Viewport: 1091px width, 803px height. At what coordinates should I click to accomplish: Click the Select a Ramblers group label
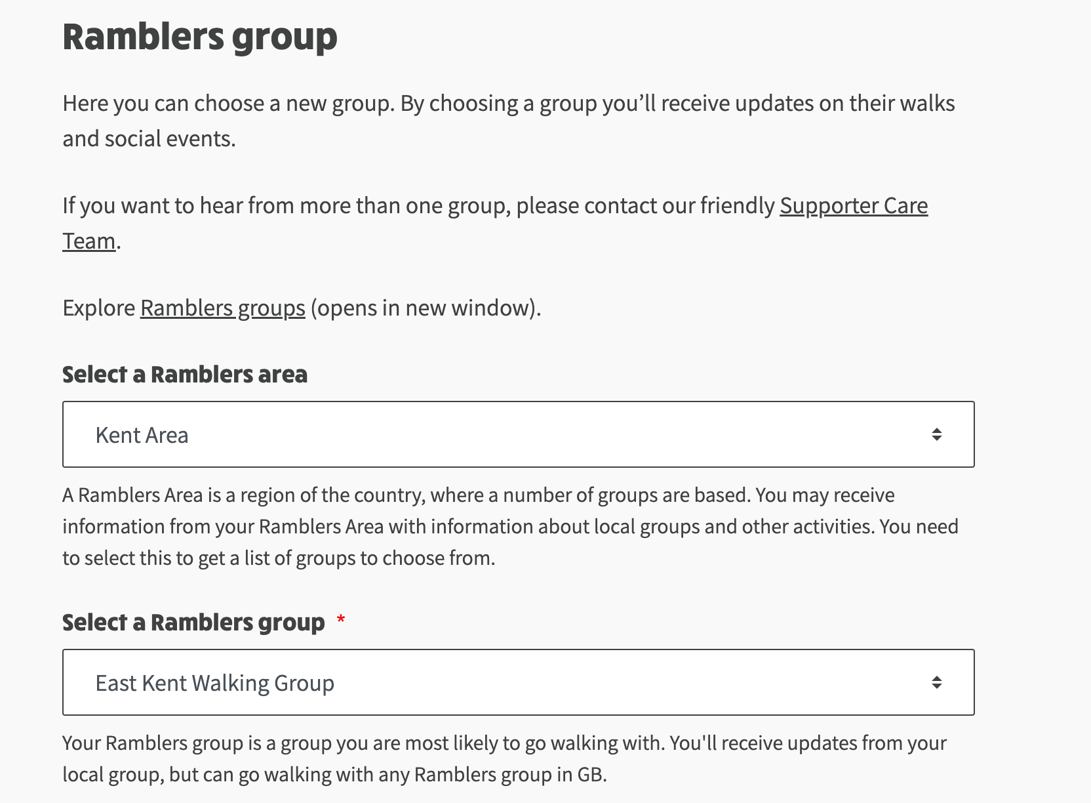click(x=193, y=622)
